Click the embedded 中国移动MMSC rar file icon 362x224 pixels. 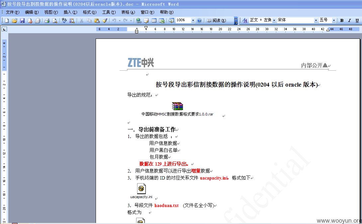pyautogui.click(x=177, y=106)
